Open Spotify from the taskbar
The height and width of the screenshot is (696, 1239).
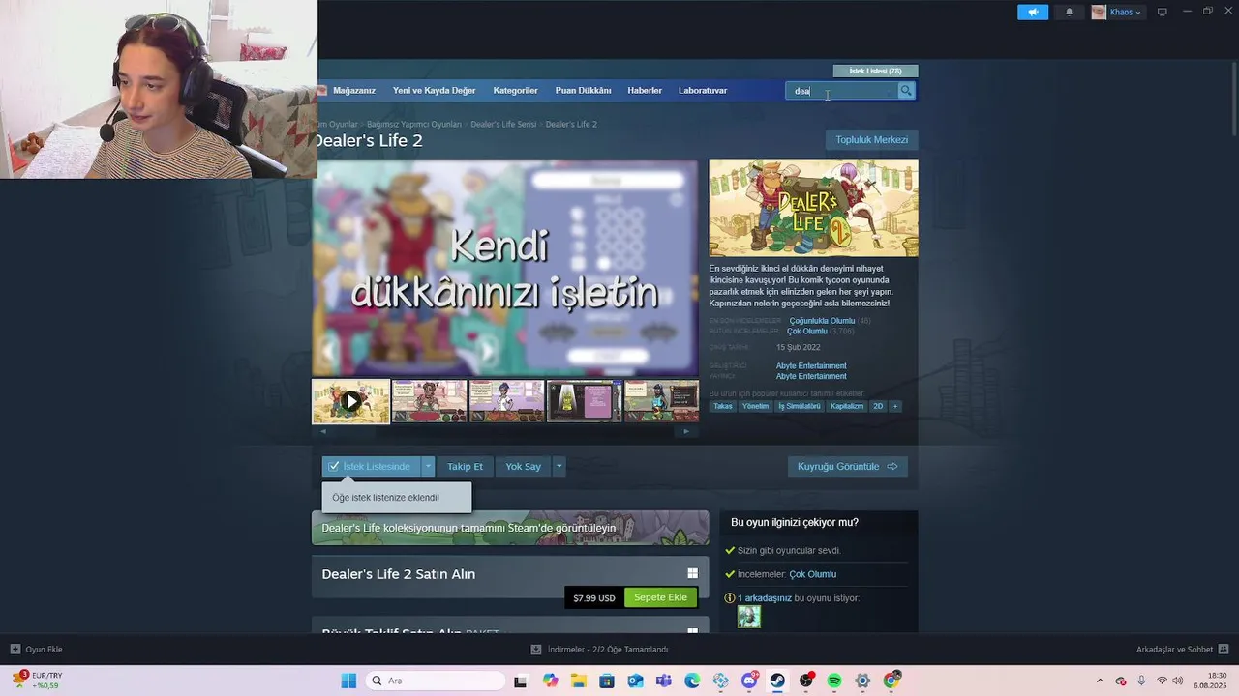[x=834, y=681]
